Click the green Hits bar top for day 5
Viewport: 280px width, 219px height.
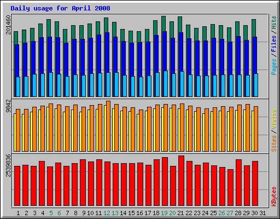49,28
